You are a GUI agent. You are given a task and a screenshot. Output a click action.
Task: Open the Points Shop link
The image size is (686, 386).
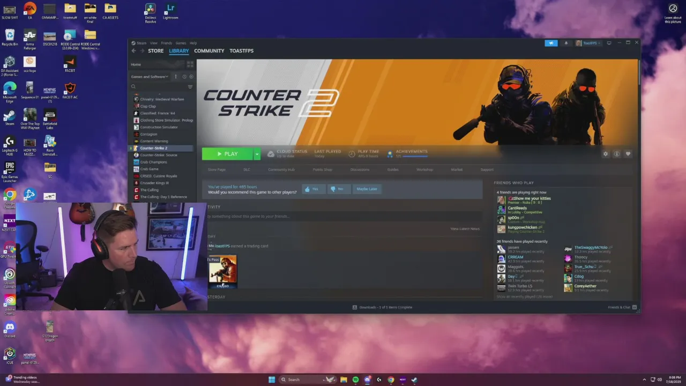coord(322,169)
